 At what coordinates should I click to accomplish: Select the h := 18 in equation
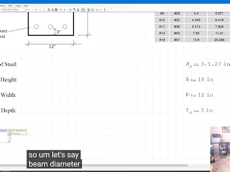click(x=199, y=79)
